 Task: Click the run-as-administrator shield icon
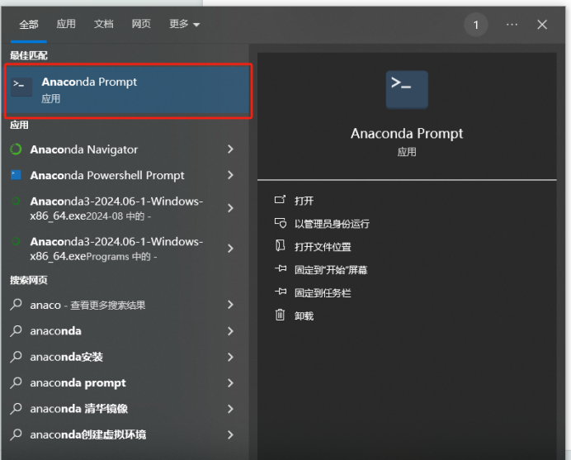[280, 223]
